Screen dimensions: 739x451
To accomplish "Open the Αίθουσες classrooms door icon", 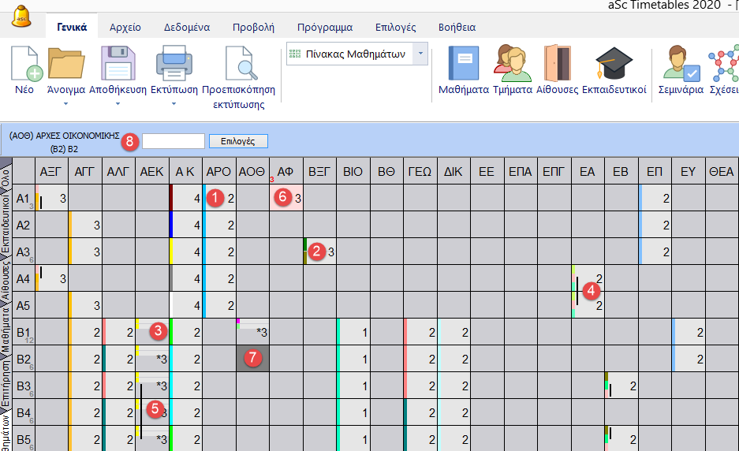I will 557,65.
